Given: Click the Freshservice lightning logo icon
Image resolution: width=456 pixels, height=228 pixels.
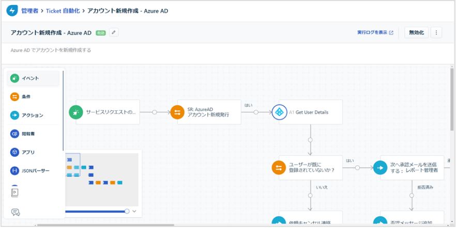Looking at the screenshot, I should tap(11, 10).
